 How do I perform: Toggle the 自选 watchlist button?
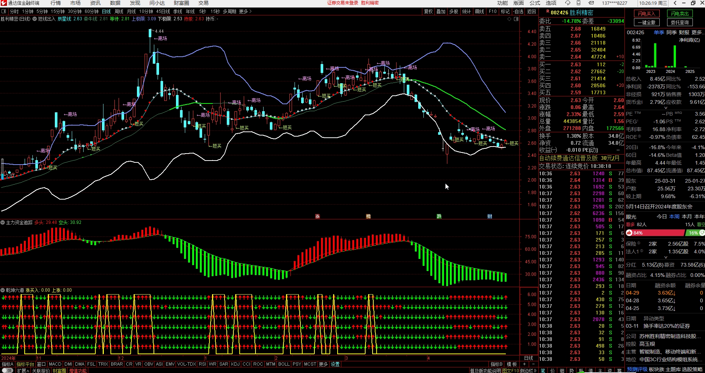[x=519, y=11]
